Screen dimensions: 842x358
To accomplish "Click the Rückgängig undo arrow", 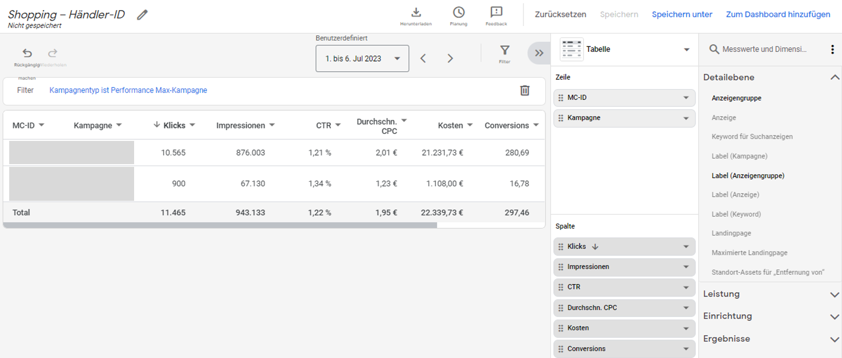I will click(x=27, y=53).
